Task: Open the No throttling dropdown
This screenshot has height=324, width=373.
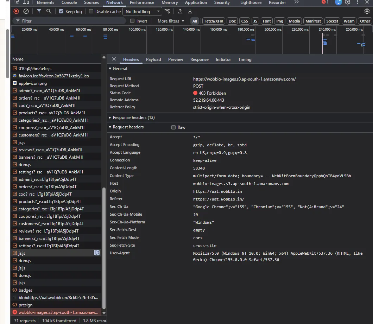Action: [142, 11]
